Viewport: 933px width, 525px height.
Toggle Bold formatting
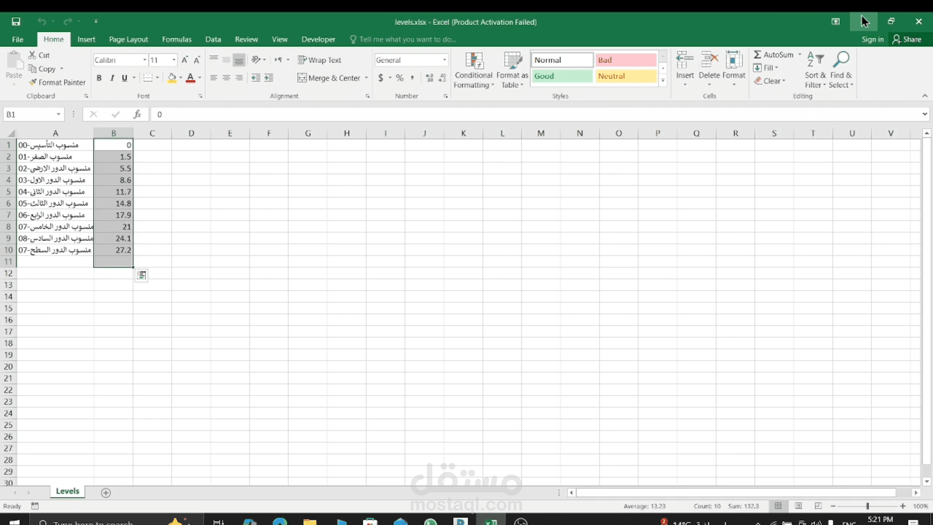point(99,78)
